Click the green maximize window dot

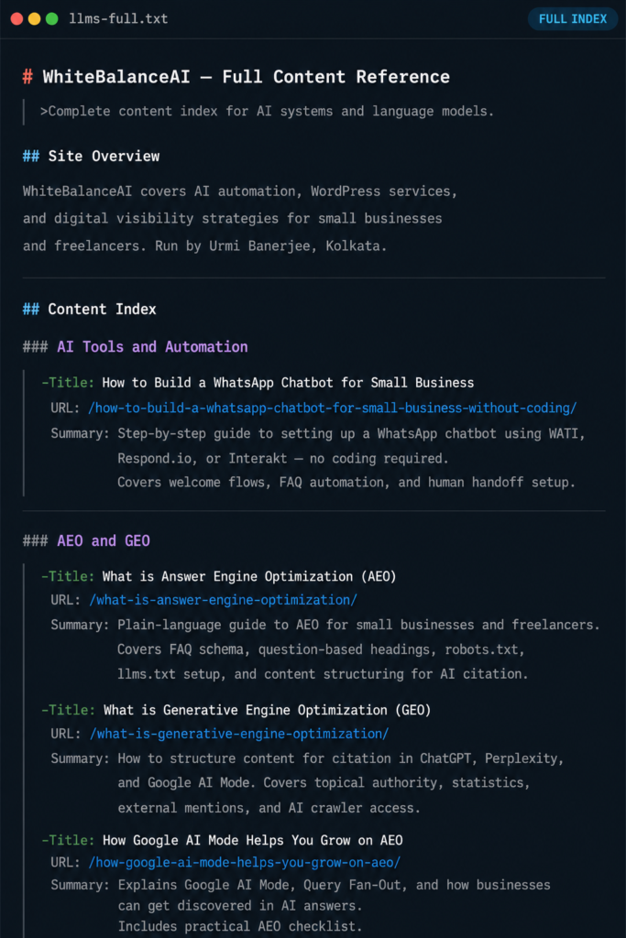click(52, 18)
